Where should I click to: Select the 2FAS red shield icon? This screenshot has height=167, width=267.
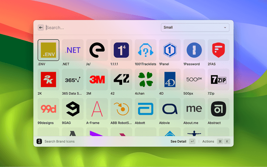pyautogui.click(x=219, y=50)
